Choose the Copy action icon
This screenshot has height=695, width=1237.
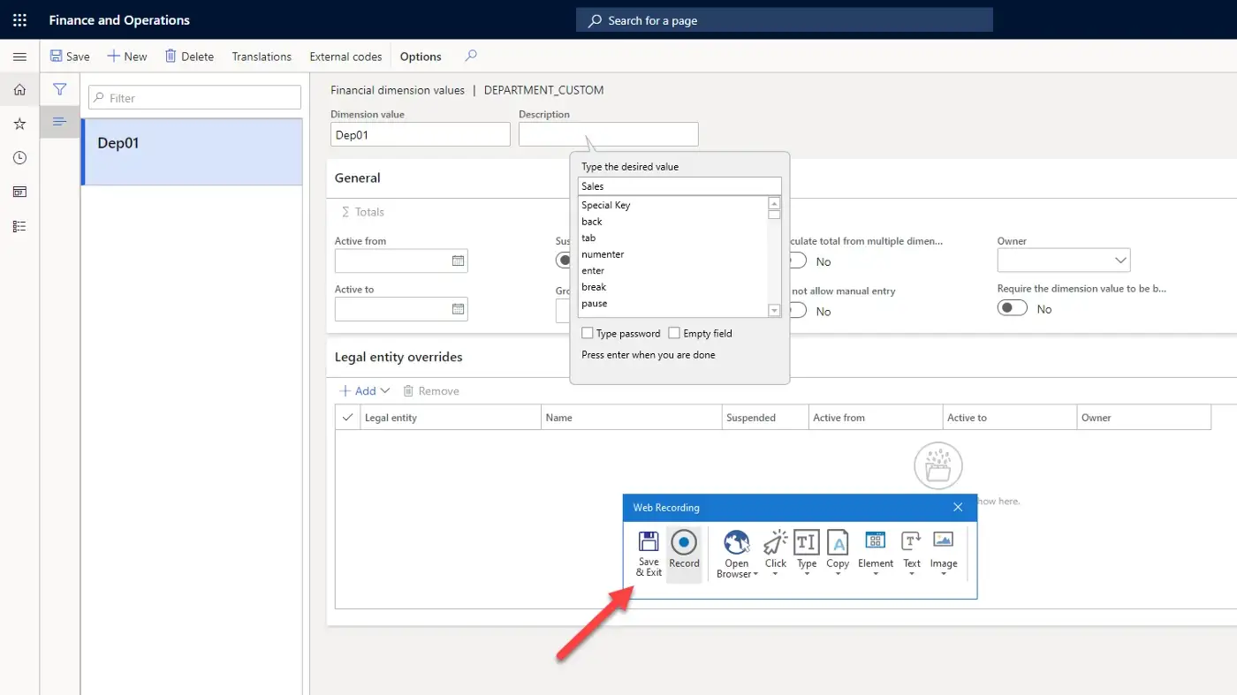(x=838, y=542)
